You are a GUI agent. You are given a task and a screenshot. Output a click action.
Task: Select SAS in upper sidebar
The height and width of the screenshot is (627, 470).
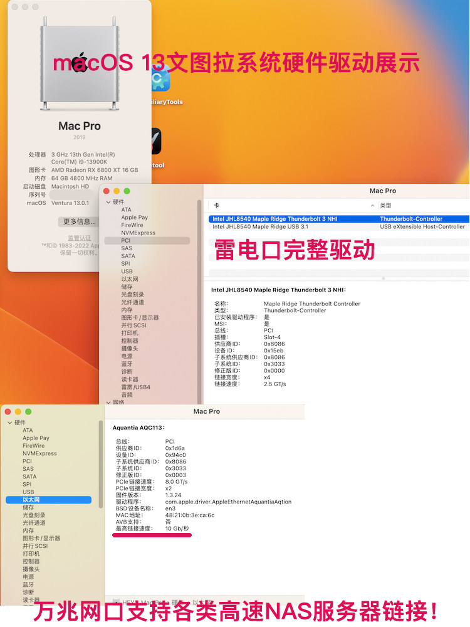[127, 248]
